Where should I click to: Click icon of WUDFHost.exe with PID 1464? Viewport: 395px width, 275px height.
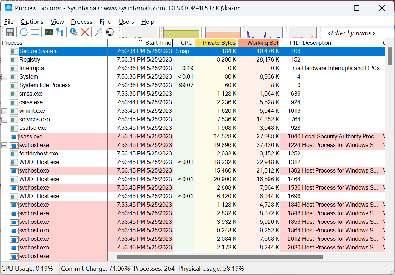coord(14,179)
